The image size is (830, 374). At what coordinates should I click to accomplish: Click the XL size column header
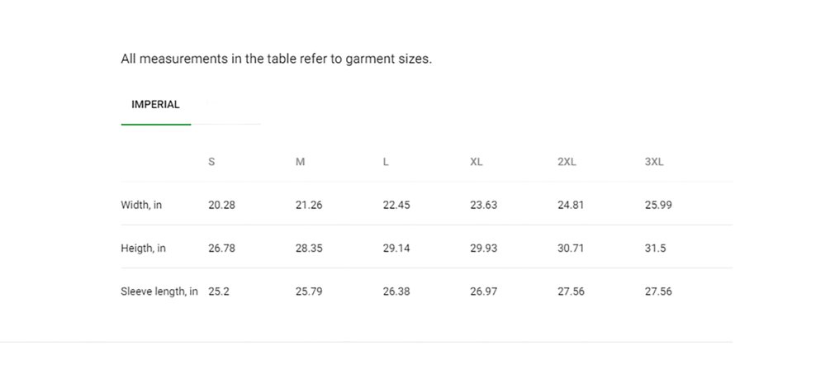477,162
